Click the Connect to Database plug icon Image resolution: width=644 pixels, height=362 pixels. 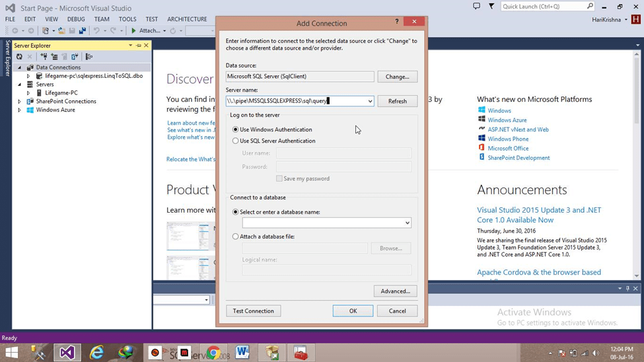coord(44,57)
